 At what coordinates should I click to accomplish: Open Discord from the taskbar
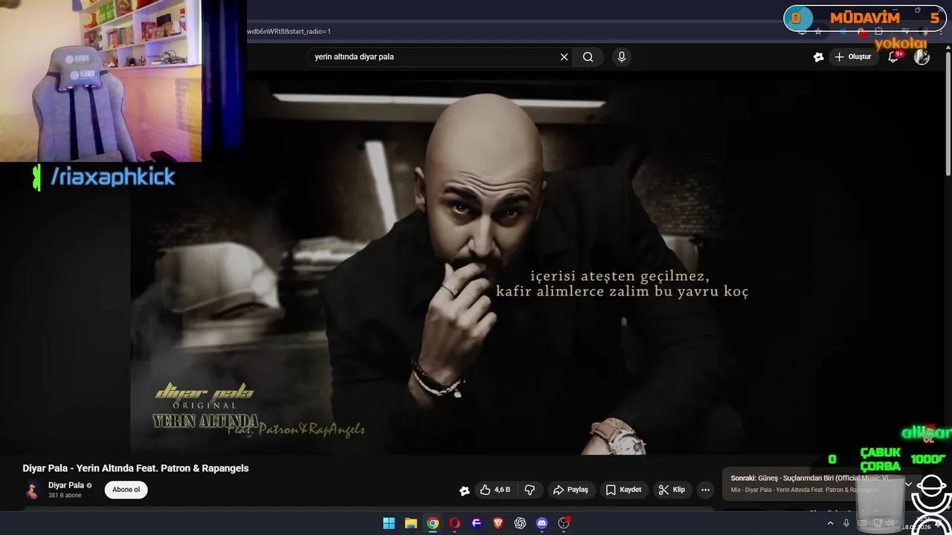click(542, 523)
